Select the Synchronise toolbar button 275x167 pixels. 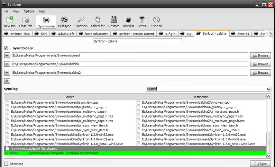[x=46, y=22]
